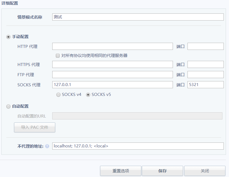
Task: Click the 重置选项 button
Action: pyautogui.click(x=121, y=171)
